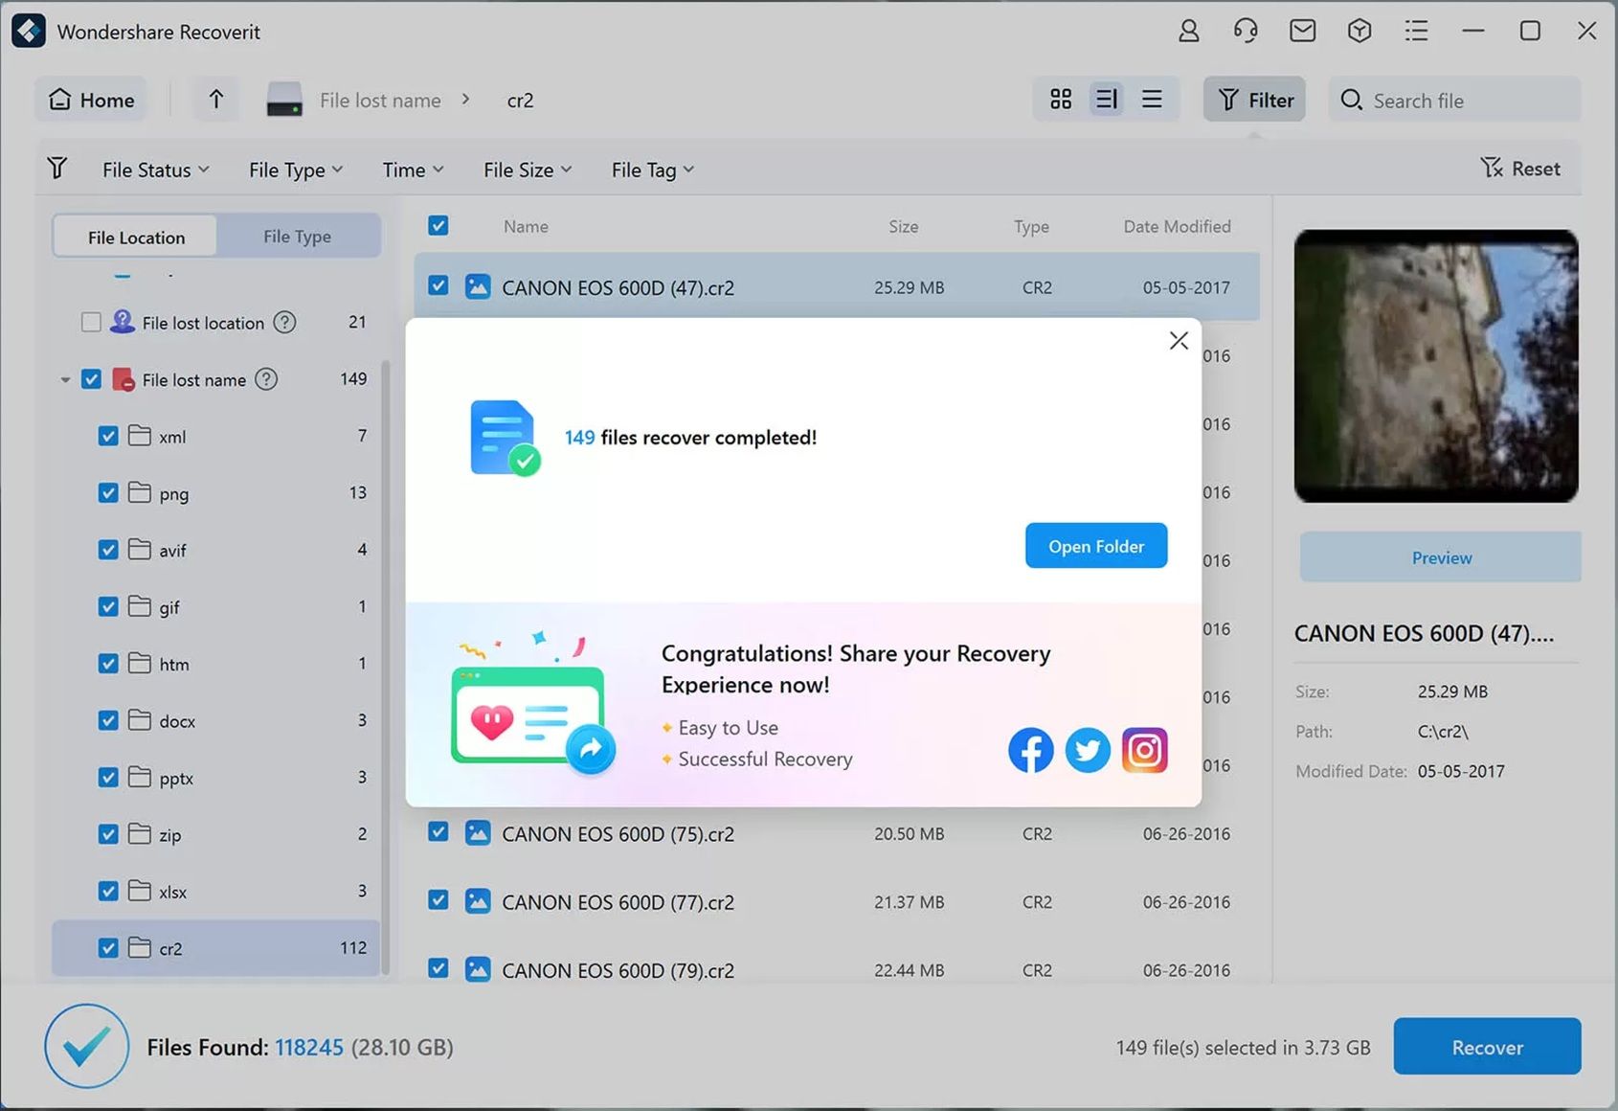Open the File Size filter dropdown
Screen dimensions: 1618x1111
pos(527,170)
